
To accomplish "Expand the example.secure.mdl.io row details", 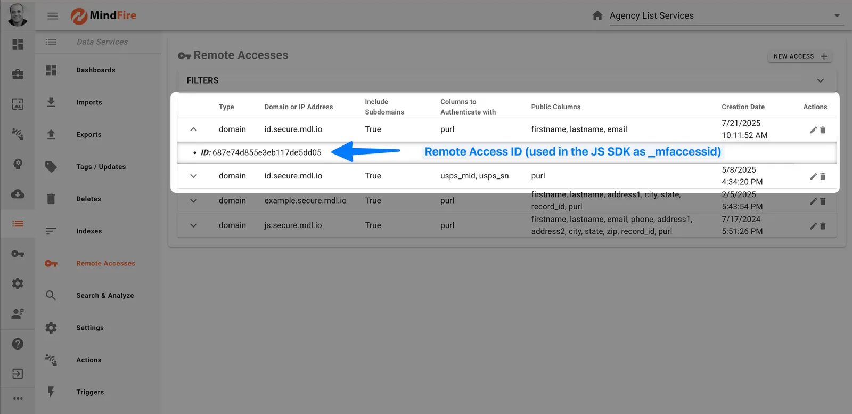I will coord(193,201).
